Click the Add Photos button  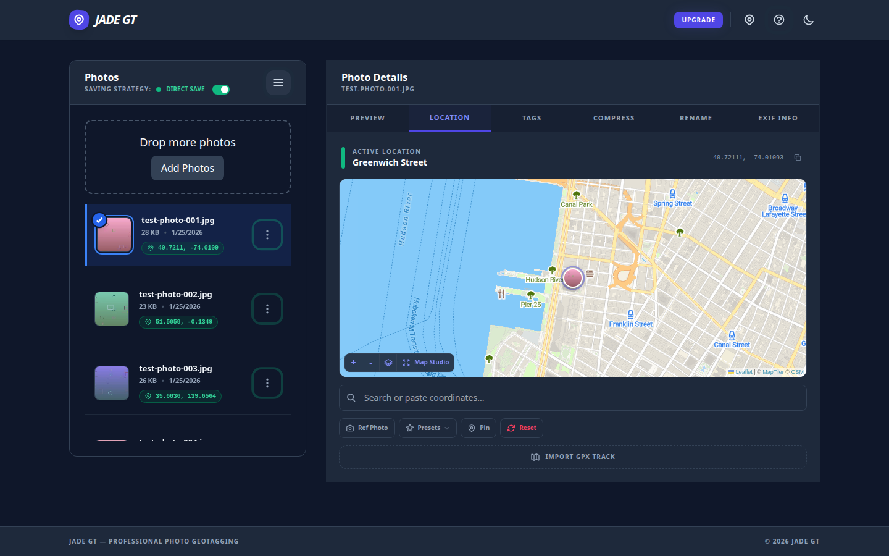click(188, 168)
